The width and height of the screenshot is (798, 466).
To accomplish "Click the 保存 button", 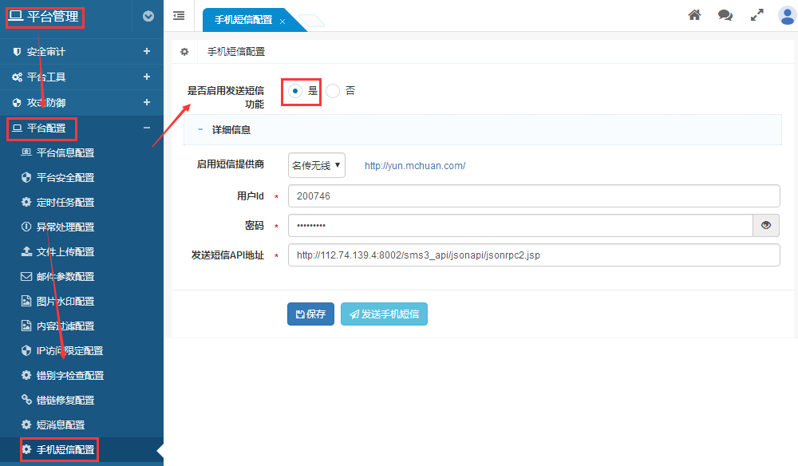I will 310,314.
